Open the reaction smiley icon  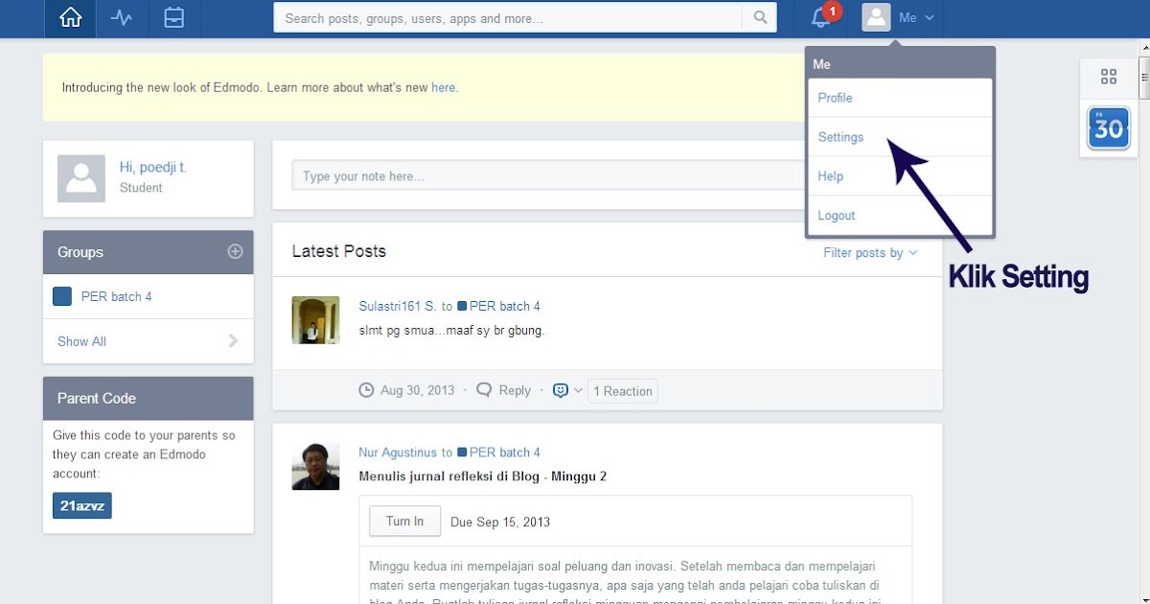[x=562, y=390]
